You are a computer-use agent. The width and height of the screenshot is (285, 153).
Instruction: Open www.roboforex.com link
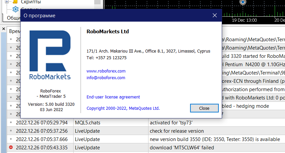coord(106,71)
